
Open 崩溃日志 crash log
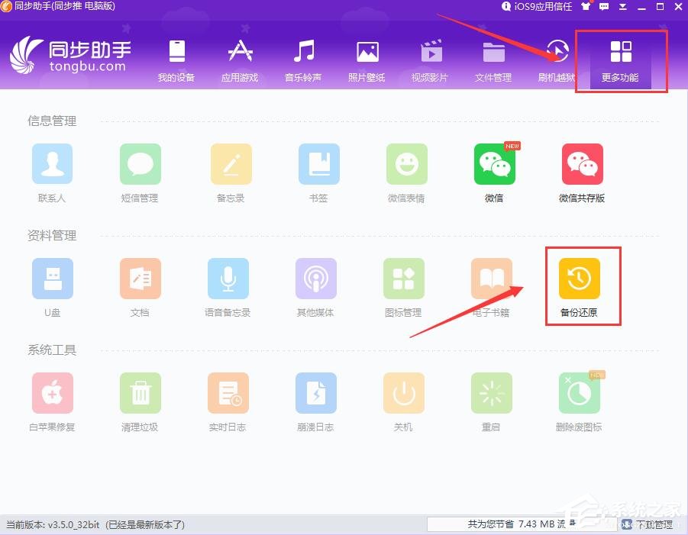tap(316, 393)
